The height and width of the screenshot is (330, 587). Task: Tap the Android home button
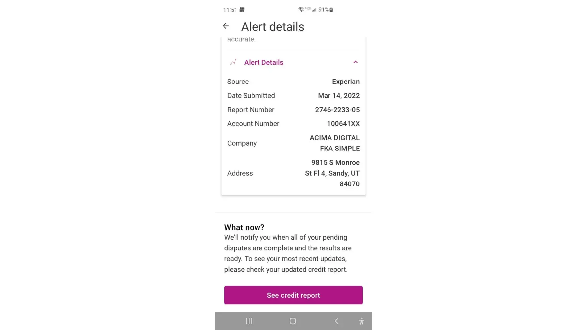click(x=293, y=321)
